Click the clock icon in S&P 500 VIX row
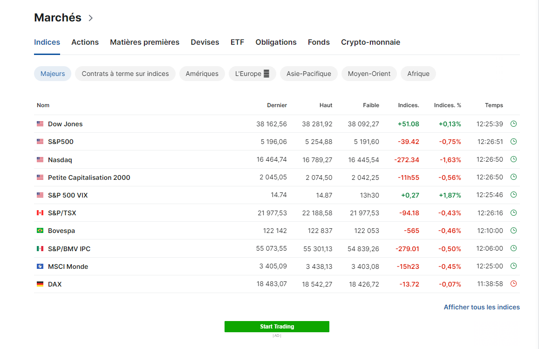The height and width of the screenshot is (349, 539). click(x=513, y=195)
